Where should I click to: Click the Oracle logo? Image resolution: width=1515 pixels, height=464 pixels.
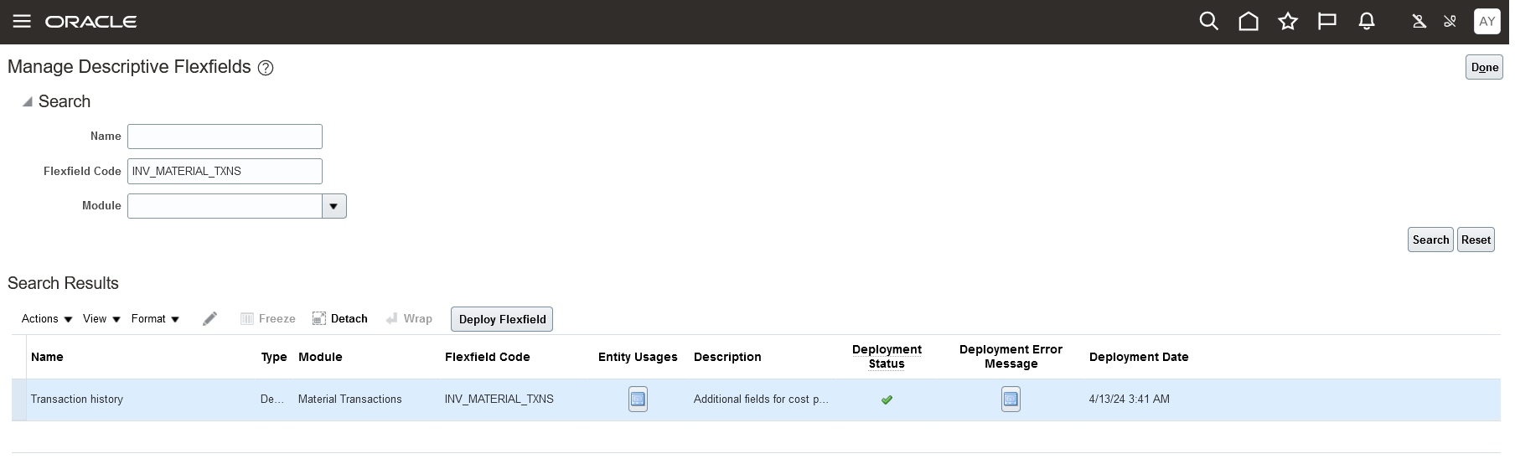[91, 22]
